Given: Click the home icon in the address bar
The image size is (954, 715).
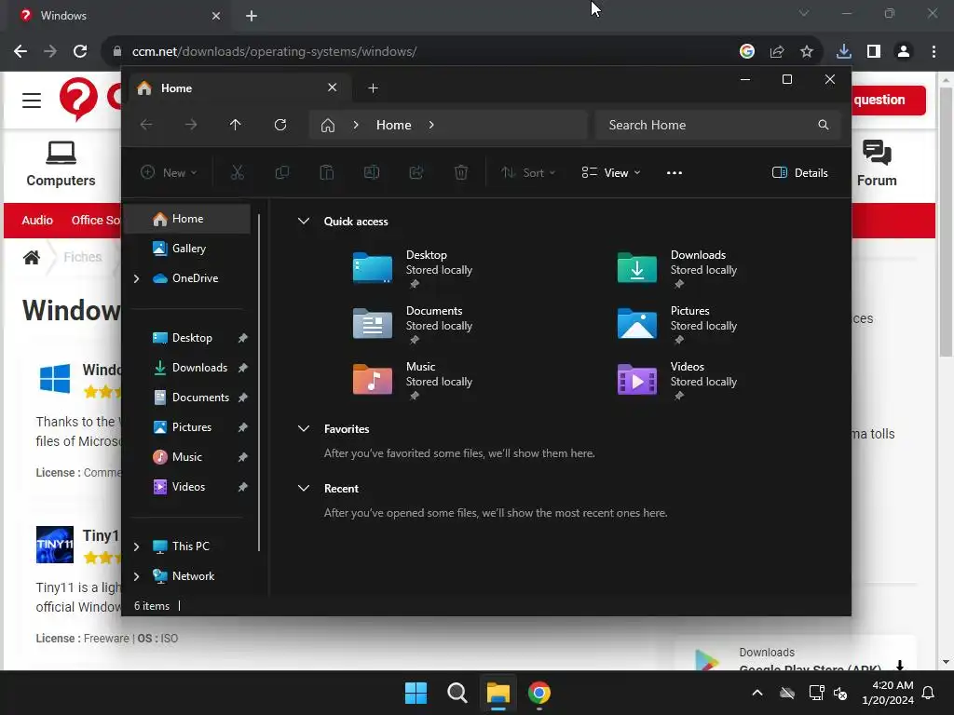Looking at the screenshot, I should [328, 126].
